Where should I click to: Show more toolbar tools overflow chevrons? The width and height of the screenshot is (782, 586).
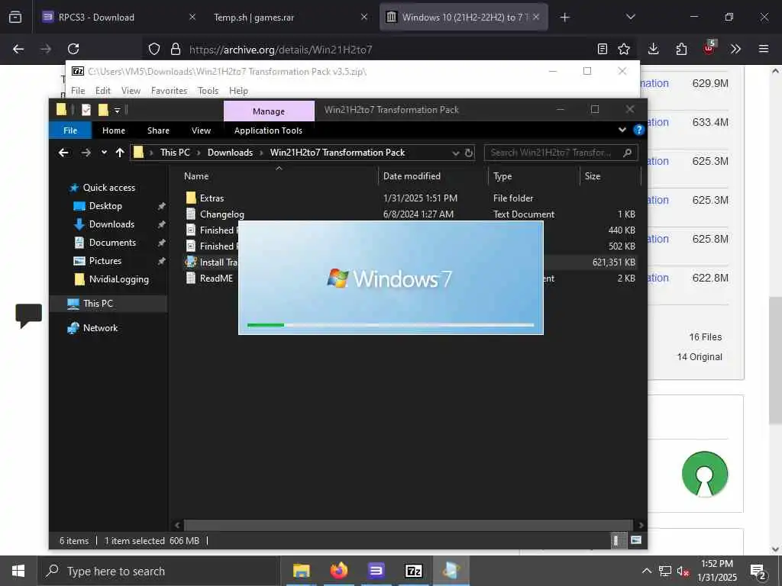[735, 49]
